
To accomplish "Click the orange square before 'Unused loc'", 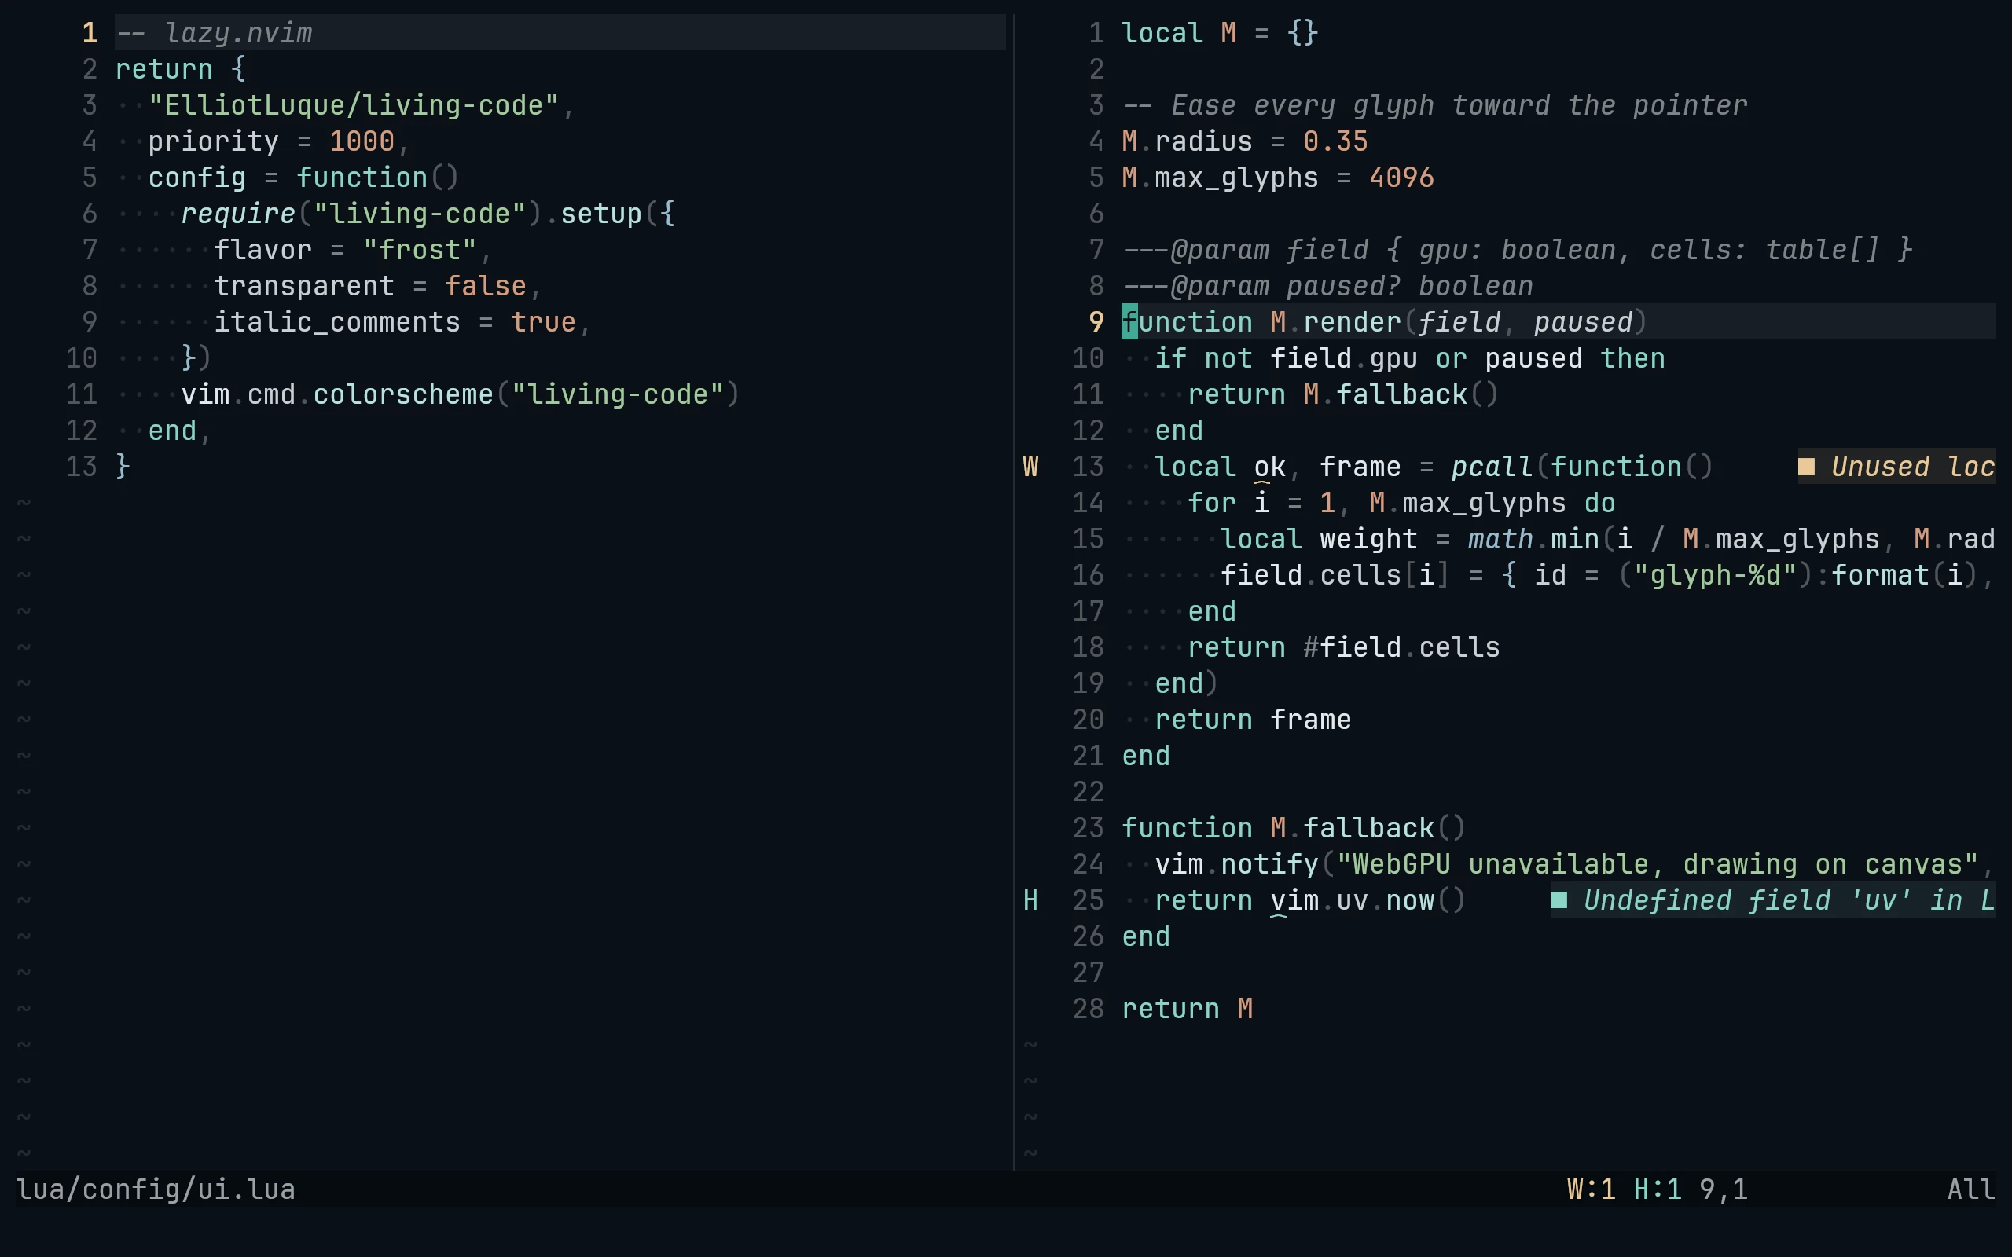I will [1806, 467].
